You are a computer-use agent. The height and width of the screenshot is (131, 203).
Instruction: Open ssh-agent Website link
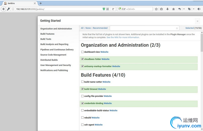pos(98,125)
